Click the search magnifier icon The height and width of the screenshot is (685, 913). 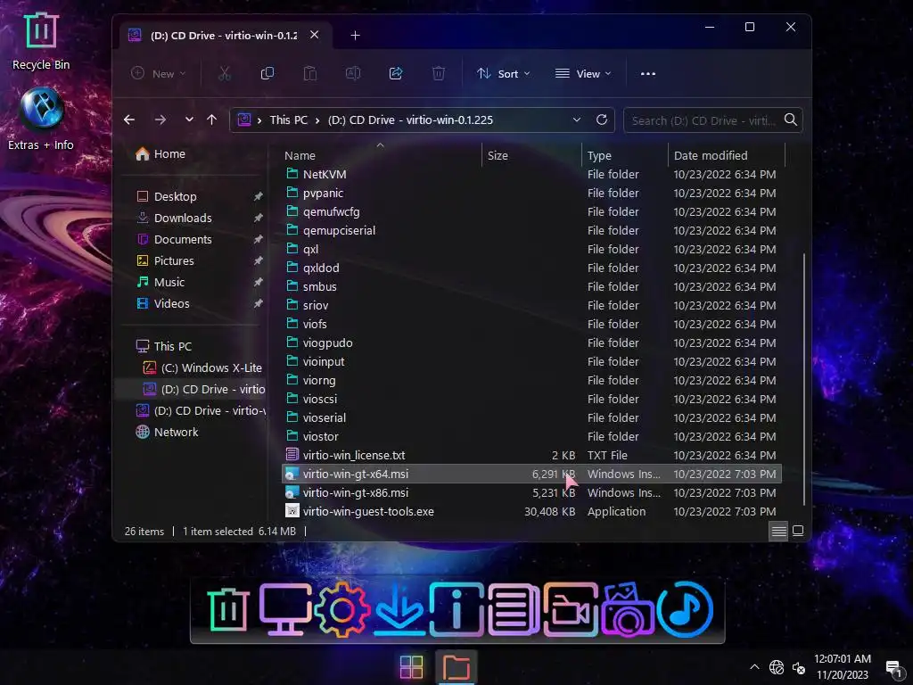pos(790,120)
